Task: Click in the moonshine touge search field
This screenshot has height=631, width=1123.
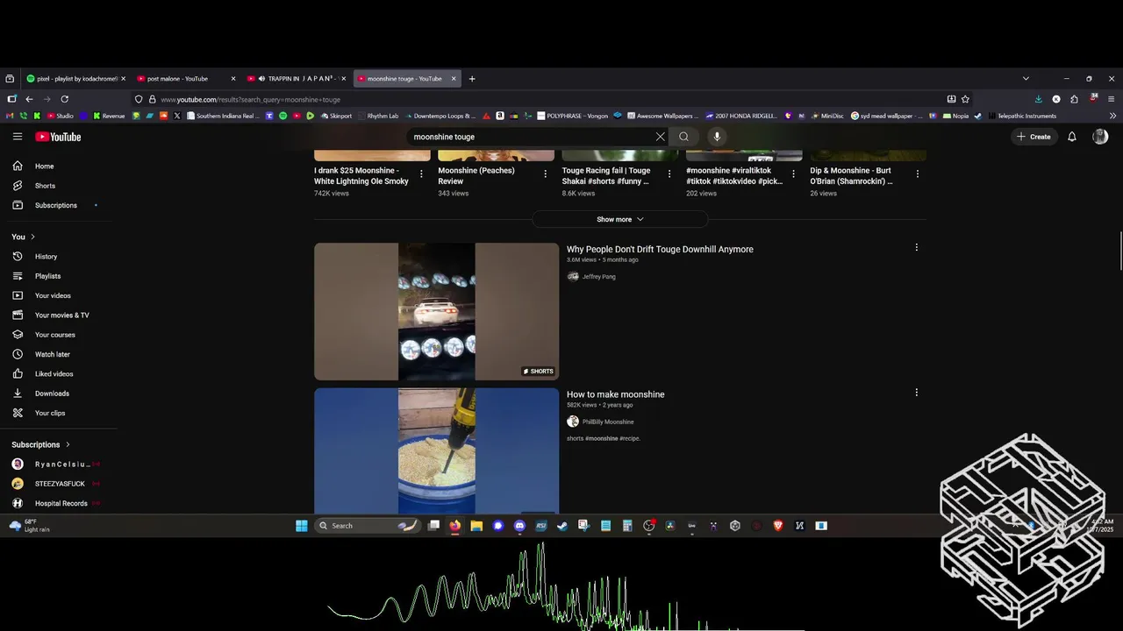Action: coord(531,137)
